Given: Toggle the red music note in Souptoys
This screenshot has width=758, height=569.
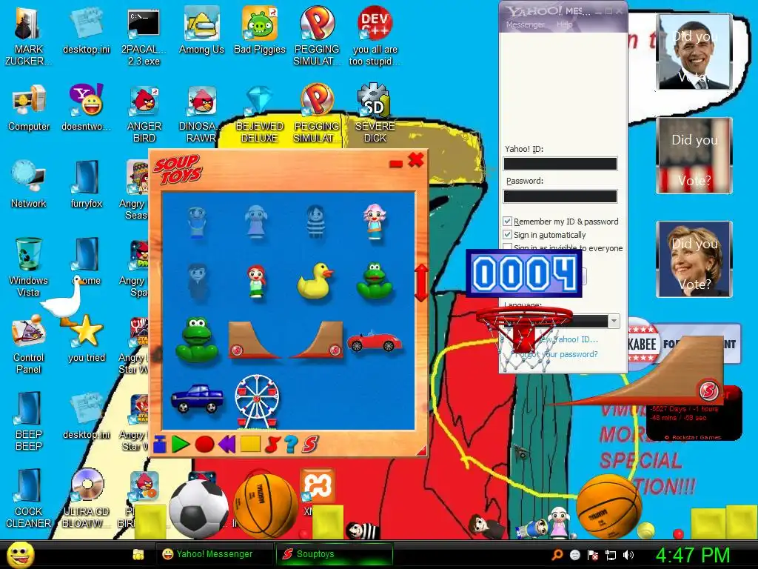Looking at the screenshot, I should pos(272,445).
